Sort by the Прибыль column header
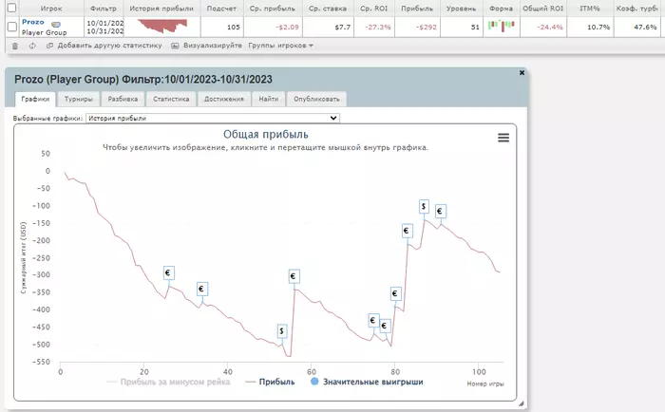Viewport: 665px width, 412px height. point(417,9)
